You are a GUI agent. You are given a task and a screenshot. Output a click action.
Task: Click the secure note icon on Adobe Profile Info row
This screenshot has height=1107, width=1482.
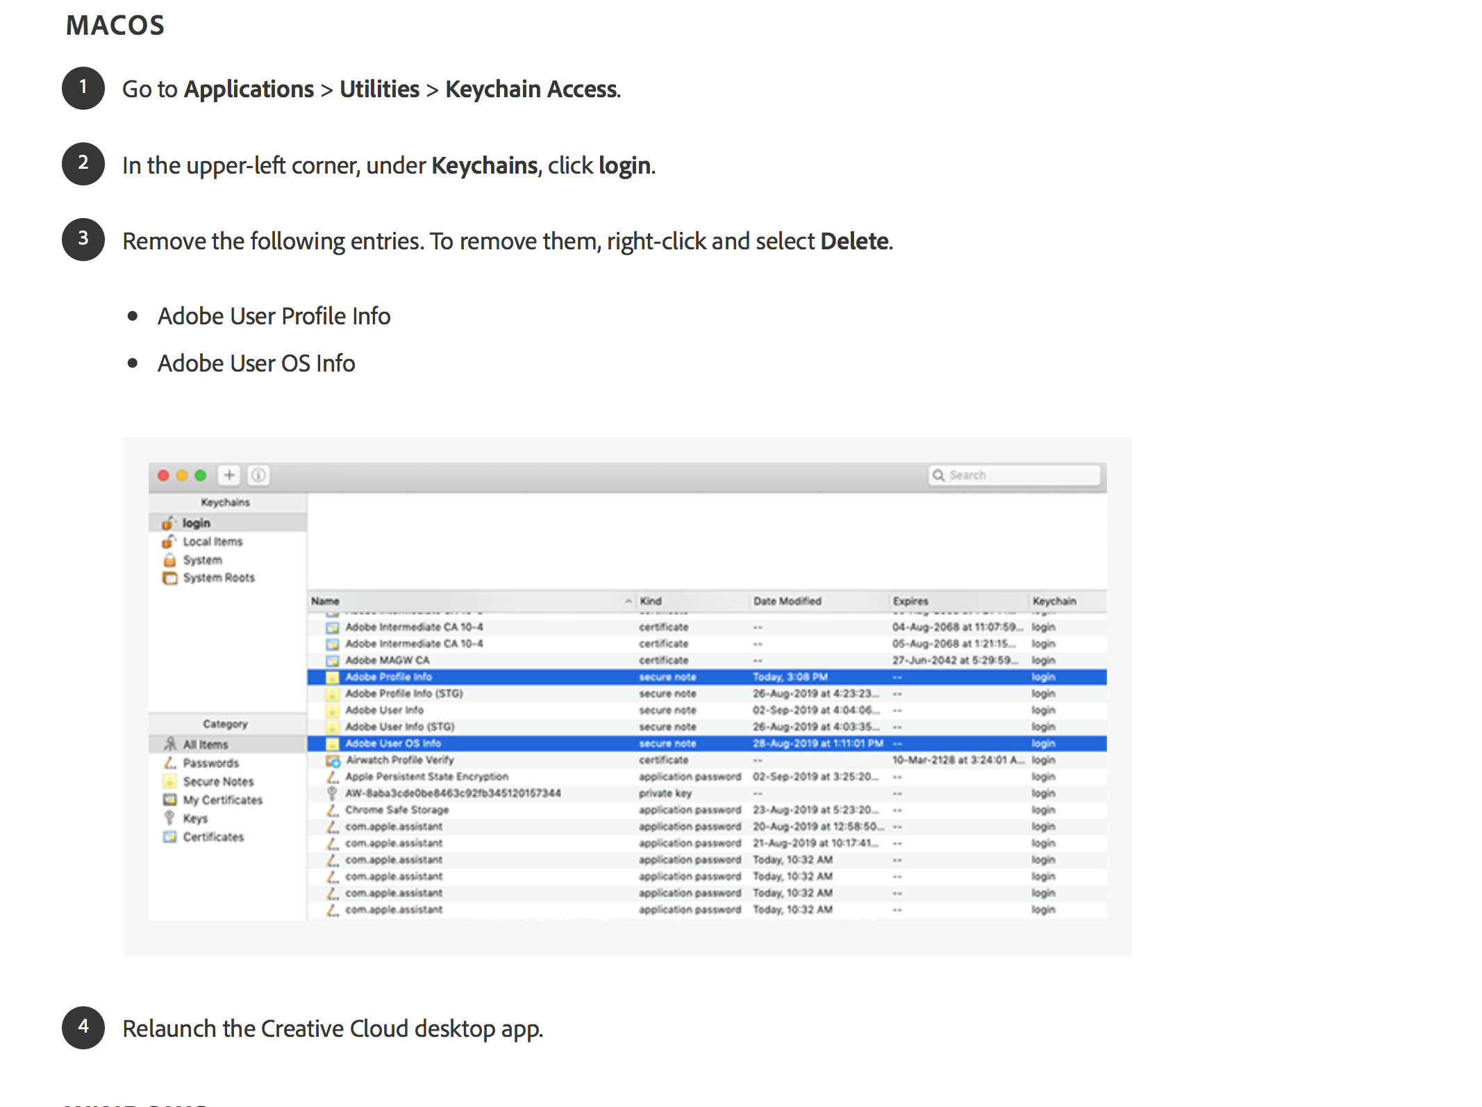(x=332, y=676)
